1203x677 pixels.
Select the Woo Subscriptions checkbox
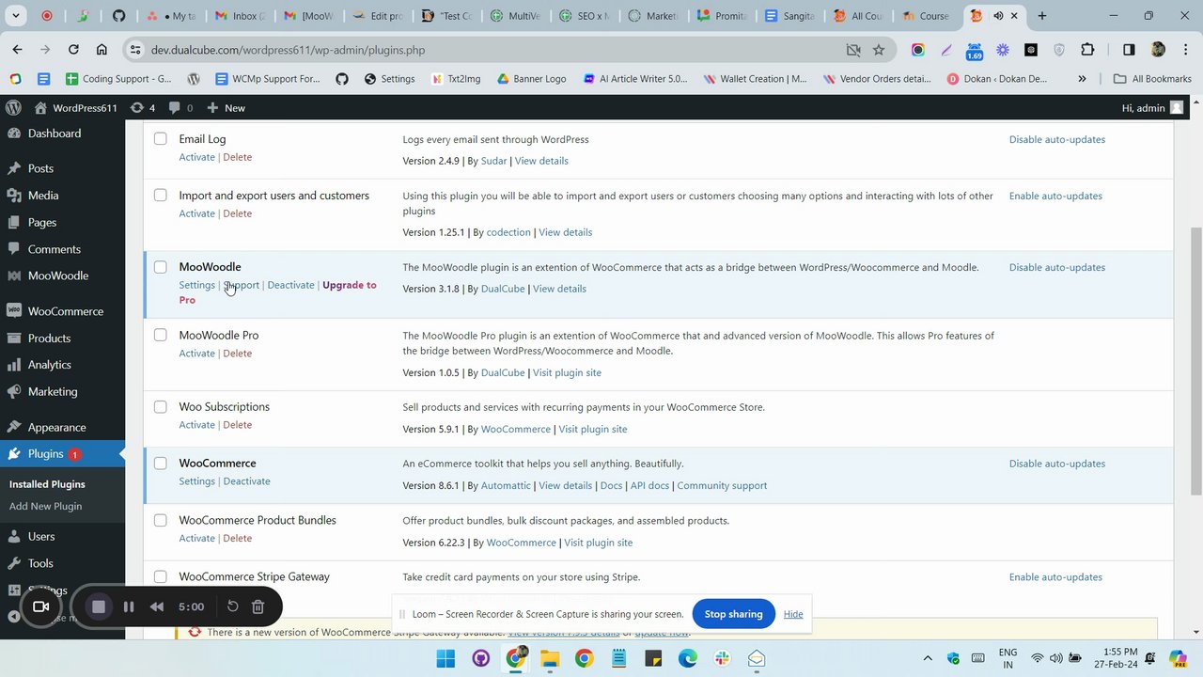tap(161, 406)
